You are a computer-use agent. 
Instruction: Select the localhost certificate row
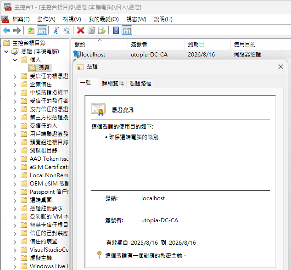(93, 54)
